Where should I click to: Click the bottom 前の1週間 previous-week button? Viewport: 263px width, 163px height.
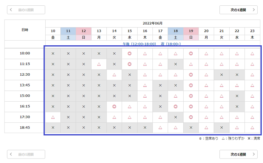26,154
